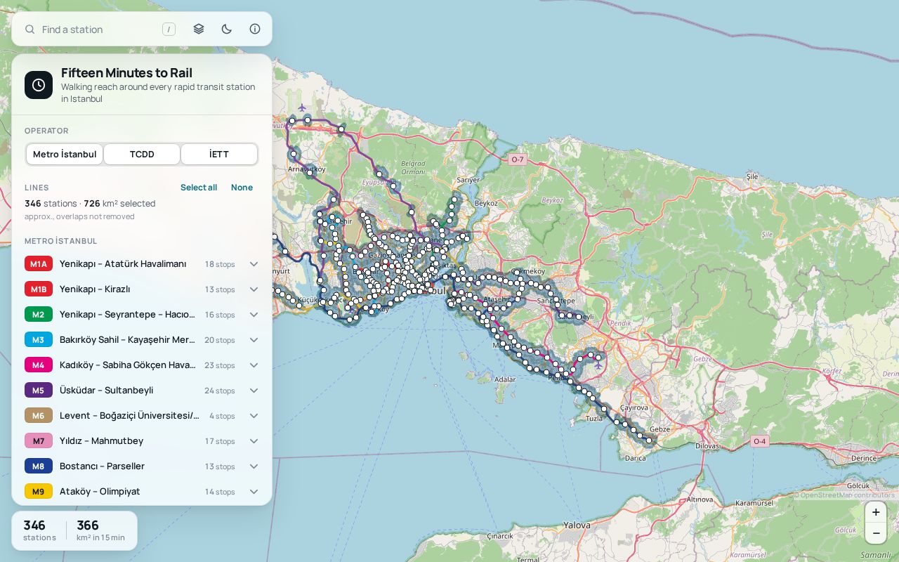This screenshot has height=562, width=899.
Task: Toggle the M1B line badge
Action: [39, 289]
